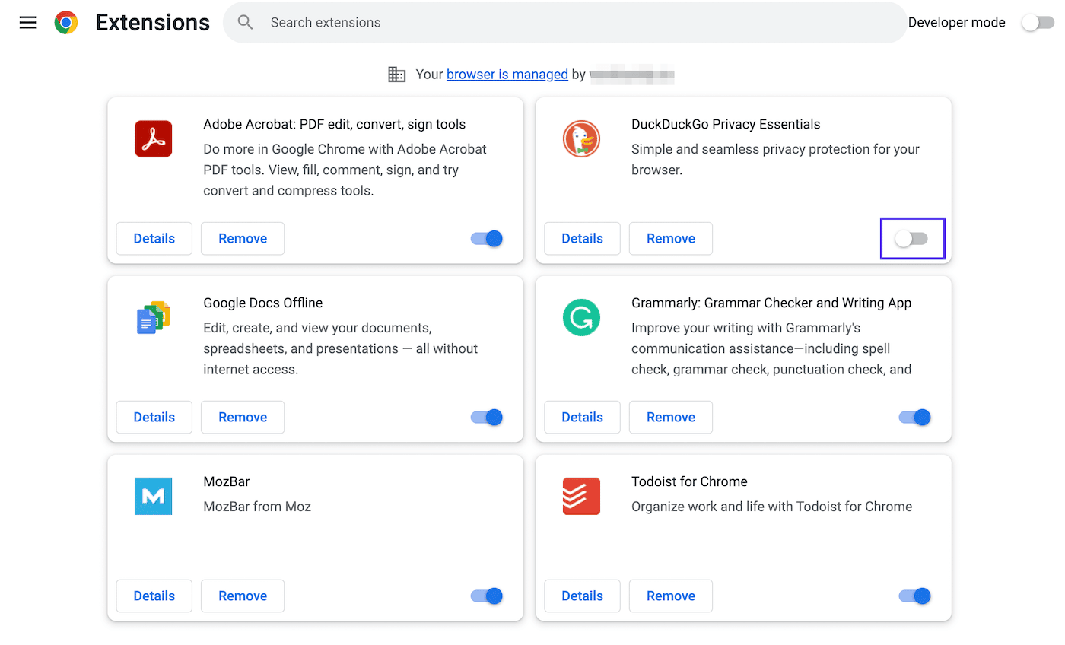Click the Grammarly extension icon
The image size is (1065, 645).
[x=581, y=318]
